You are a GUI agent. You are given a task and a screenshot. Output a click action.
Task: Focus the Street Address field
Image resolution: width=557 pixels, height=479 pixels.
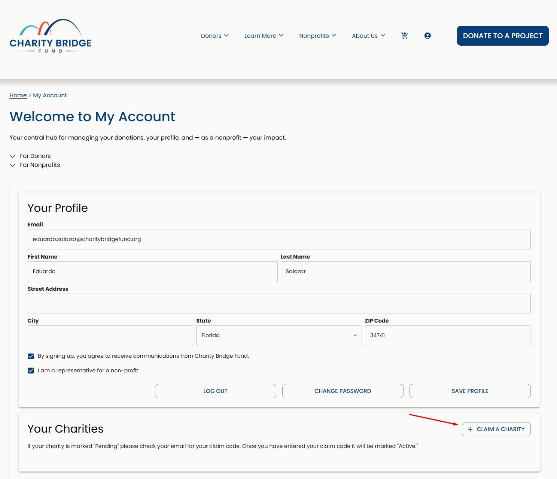pos(279,303)
